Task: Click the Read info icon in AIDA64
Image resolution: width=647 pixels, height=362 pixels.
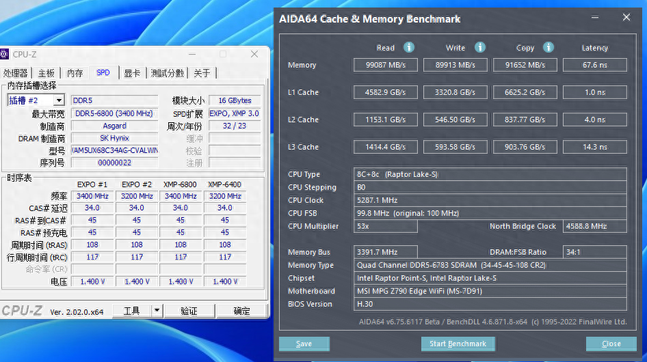Action: click(408, 47)
